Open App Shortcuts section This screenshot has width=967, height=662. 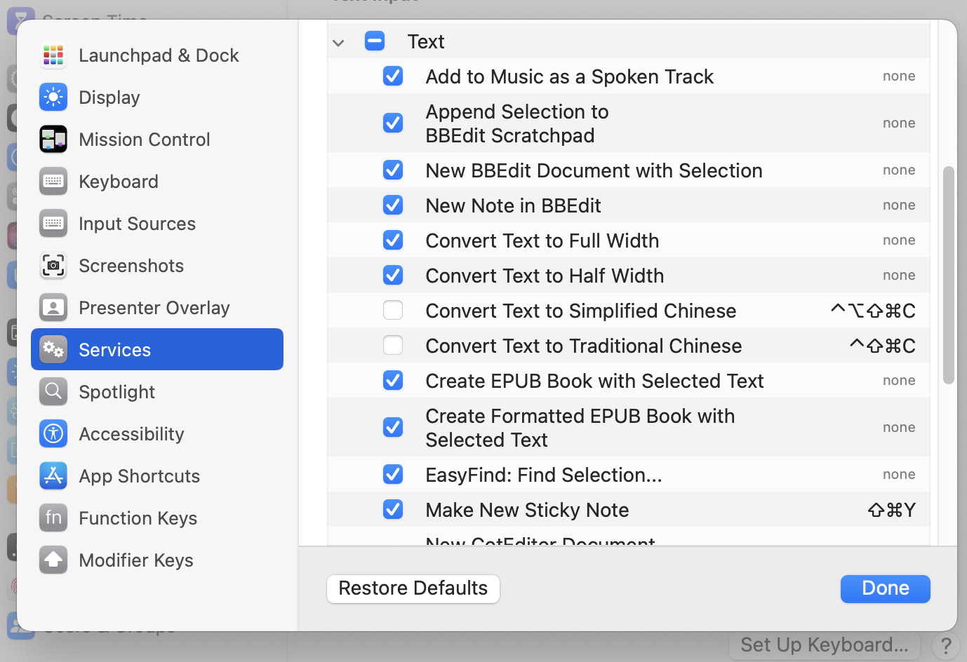[x=157, y=476]
